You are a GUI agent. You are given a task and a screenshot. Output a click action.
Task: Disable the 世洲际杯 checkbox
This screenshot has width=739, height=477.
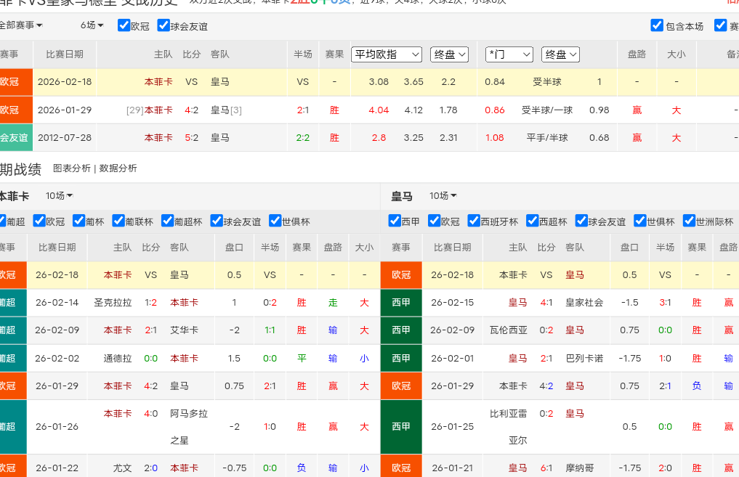689,221
